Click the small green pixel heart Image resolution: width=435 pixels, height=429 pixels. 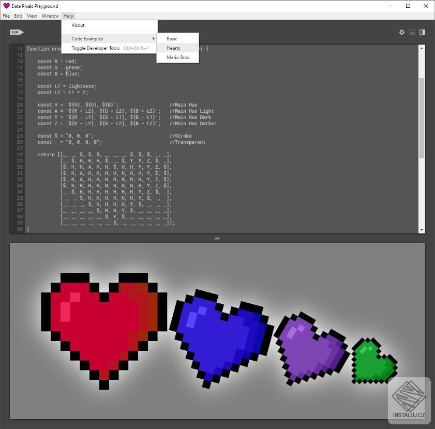coord(374,361)
